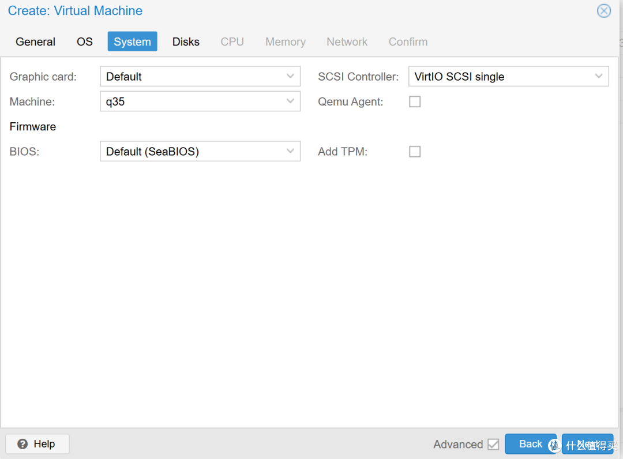The image size is (623, 459).
Task: Click the Create: Virtual Machine title text
Action: pos(75,11)
